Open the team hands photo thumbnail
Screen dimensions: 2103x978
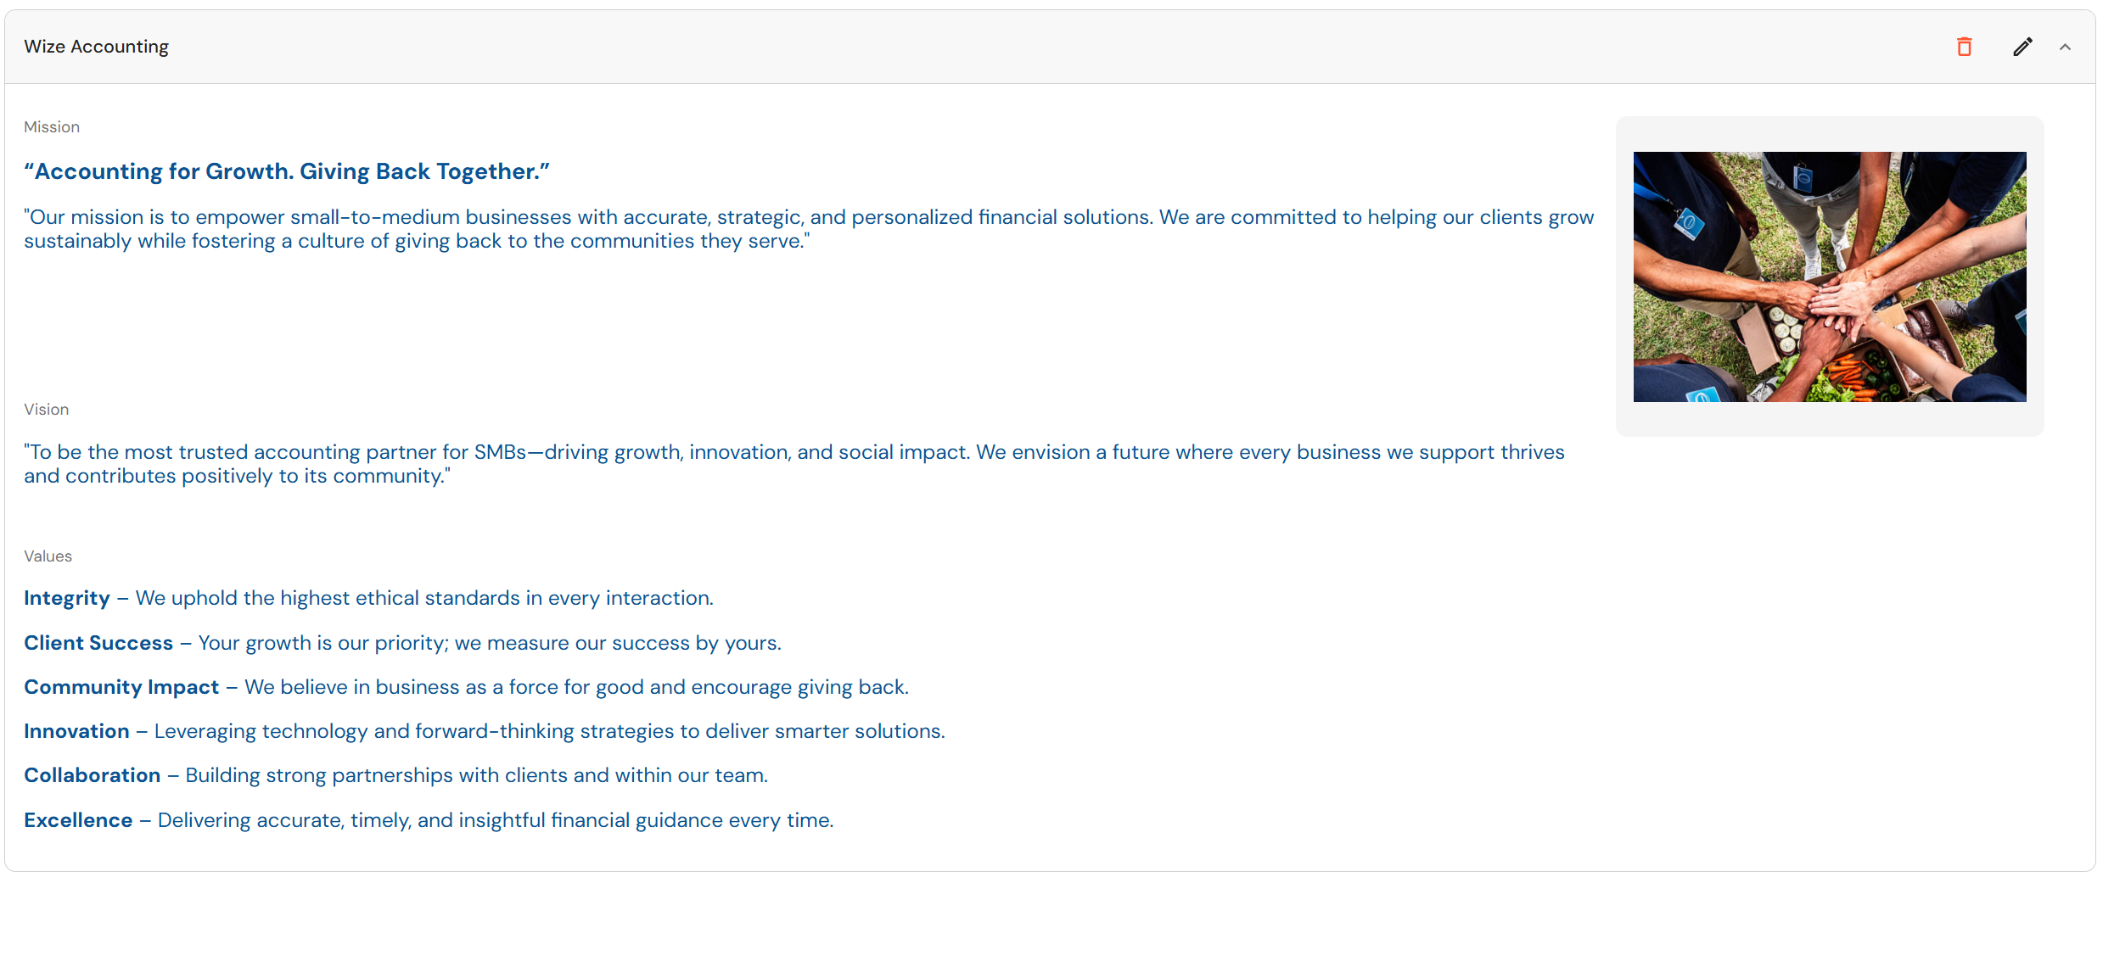(x=1829, y=277)
